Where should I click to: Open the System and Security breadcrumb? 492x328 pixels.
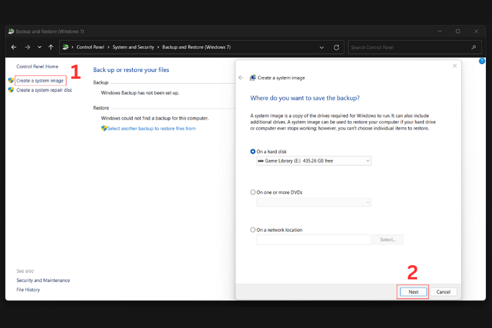click(x=133, y=47)
